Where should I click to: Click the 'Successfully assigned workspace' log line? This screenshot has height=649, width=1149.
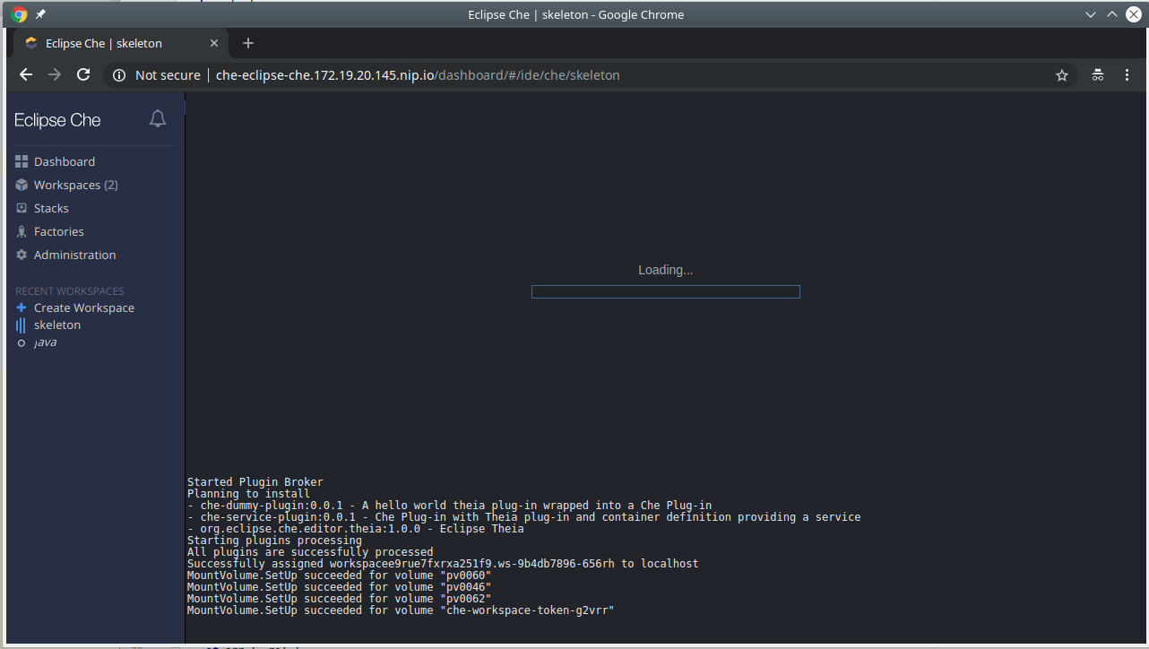443,564
